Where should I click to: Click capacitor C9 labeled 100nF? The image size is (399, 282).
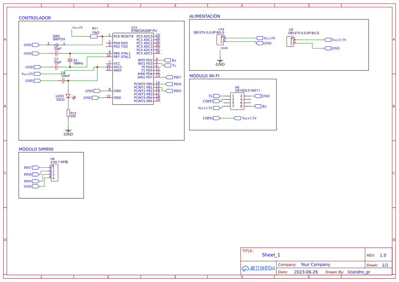[62, 80]
